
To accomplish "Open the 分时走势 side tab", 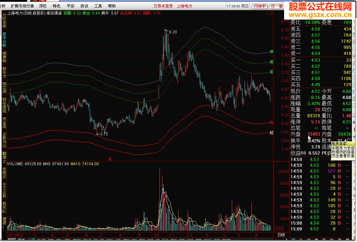I will pyautogui.click(x=4, y=21).
